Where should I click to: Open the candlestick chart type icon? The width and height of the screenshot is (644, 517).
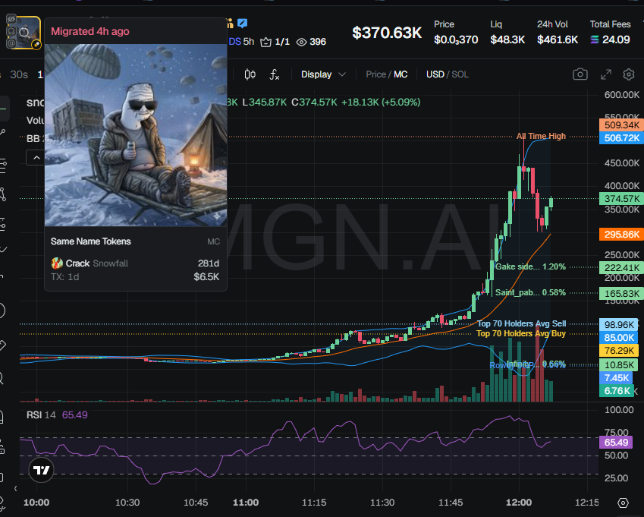[250, 74]
